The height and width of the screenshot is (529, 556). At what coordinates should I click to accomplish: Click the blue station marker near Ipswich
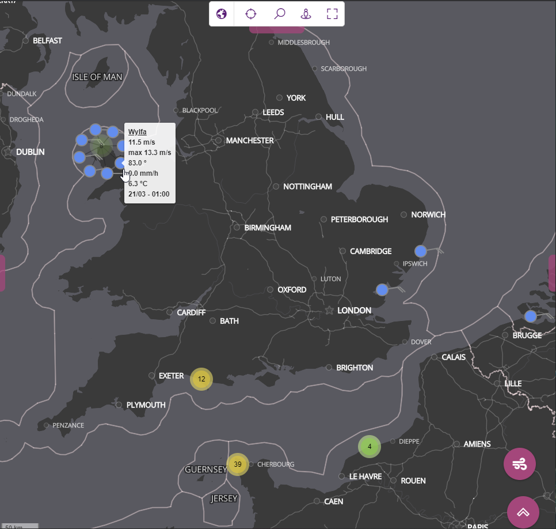420,251
